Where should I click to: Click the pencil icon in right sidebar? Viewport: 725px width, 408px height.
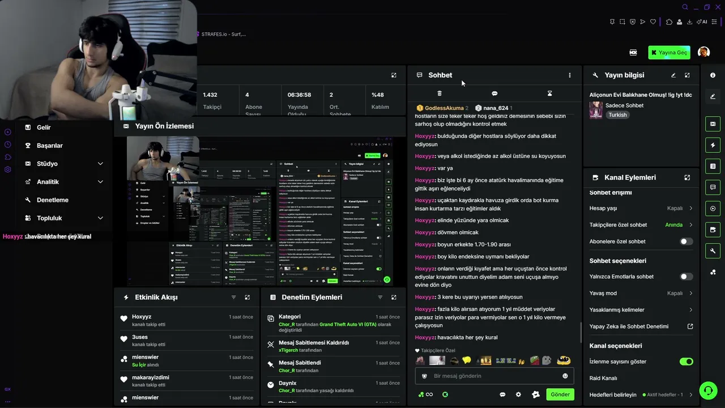(713, 96)
